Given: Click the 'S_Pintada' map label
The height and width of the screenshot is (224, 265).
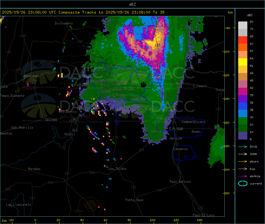Looking at the screenshot, I should [79, 85].
